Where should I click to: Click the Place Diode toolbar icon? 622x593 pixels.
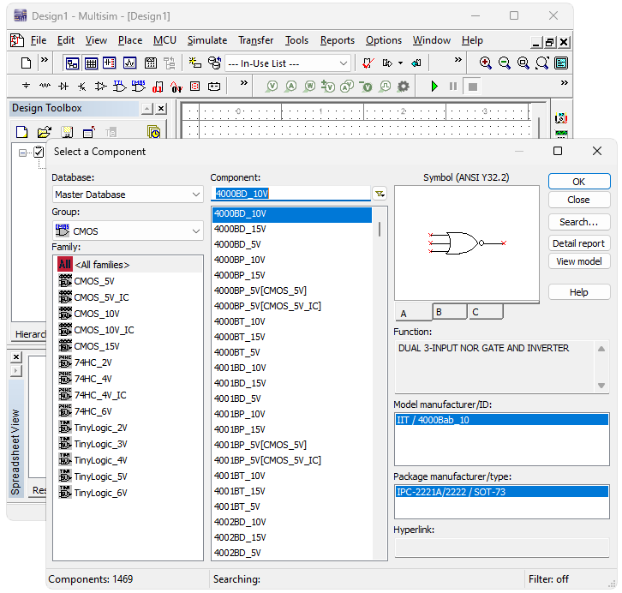[63, 86]
